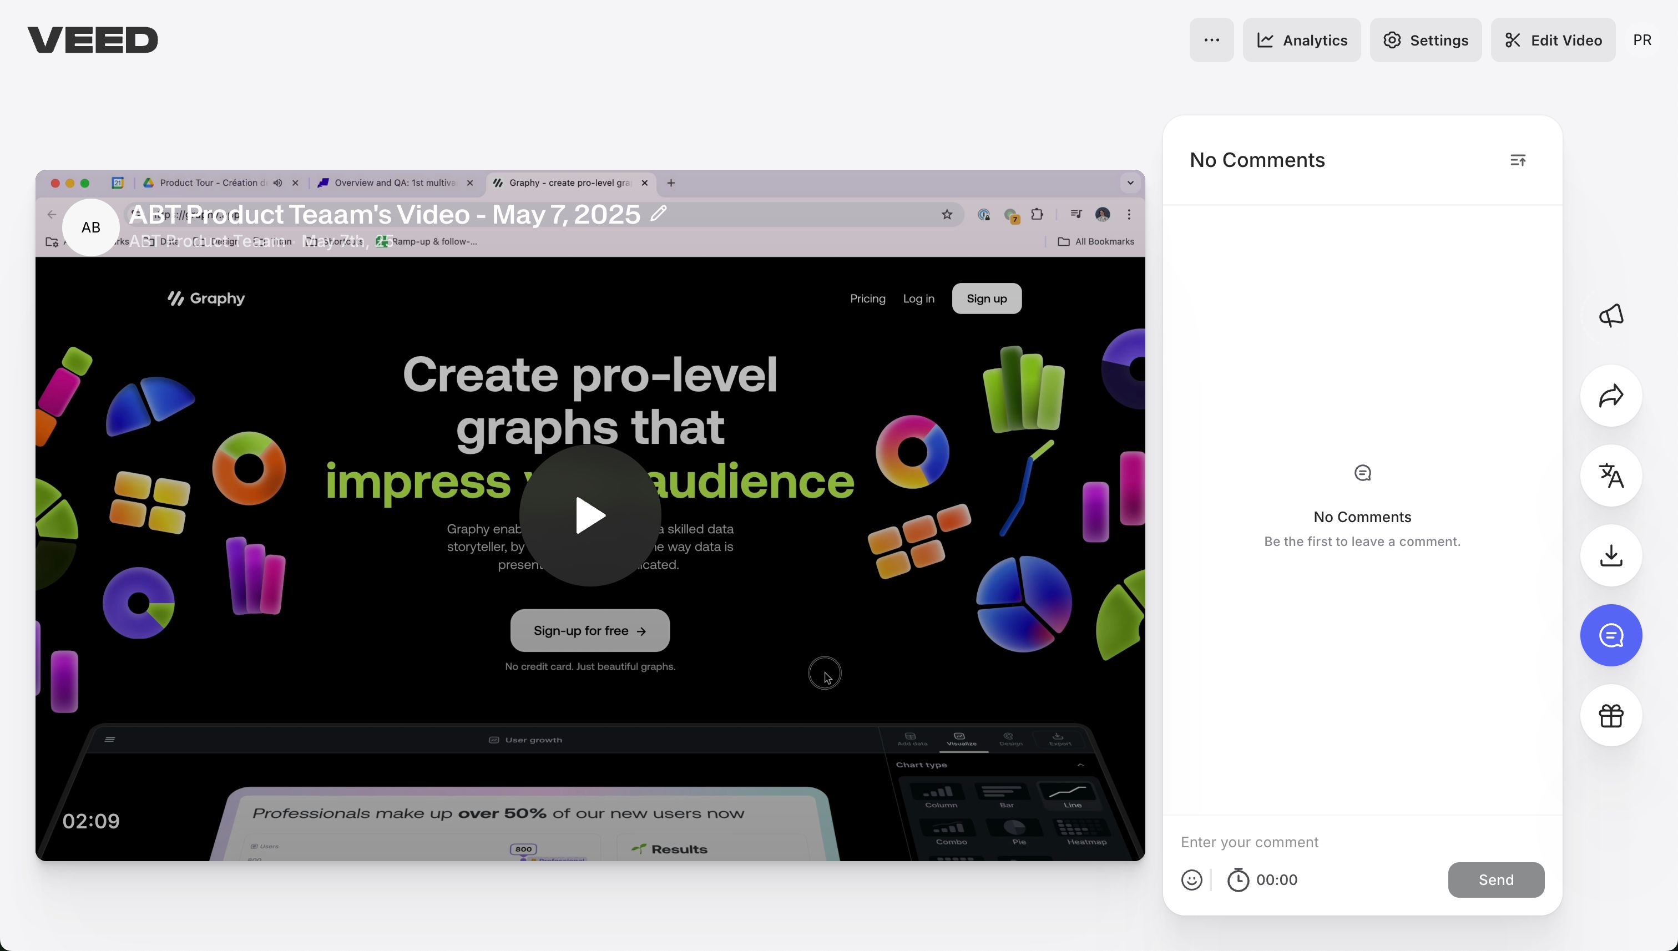
Task: Edit video title with pencil icon
Action: [x=659, y=213]
